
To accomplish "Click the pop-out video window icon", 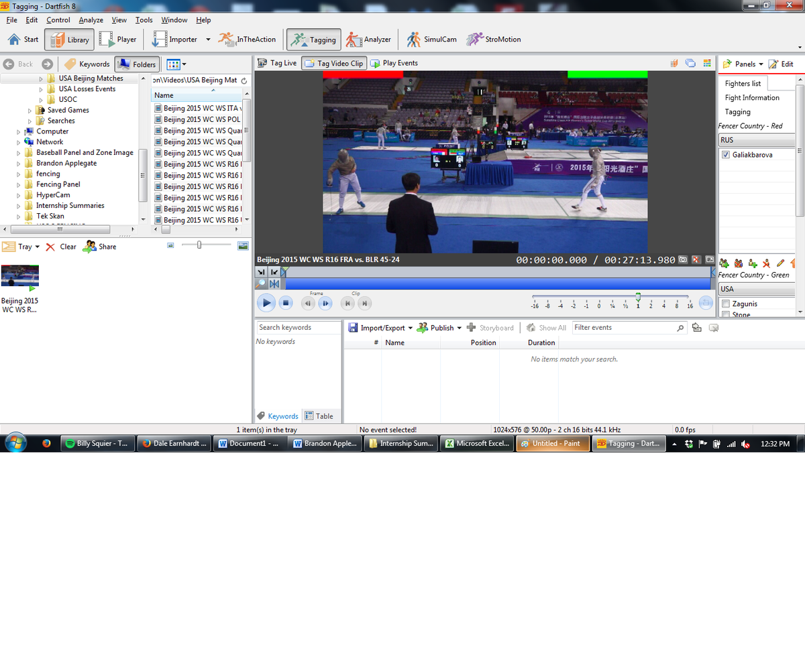I will tap(710, 259).
